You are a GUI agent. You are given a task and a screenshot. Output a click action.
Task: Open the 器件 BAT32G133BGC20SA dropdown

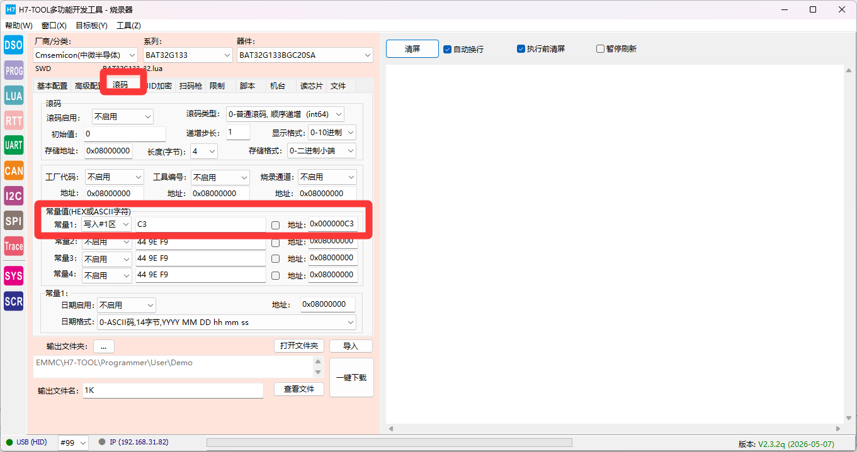tap(305, 55)
